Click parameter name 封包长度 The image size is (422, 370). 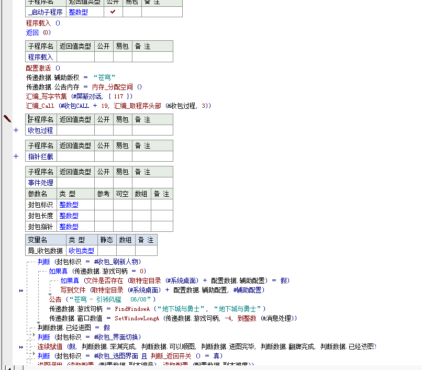(41, 216)
